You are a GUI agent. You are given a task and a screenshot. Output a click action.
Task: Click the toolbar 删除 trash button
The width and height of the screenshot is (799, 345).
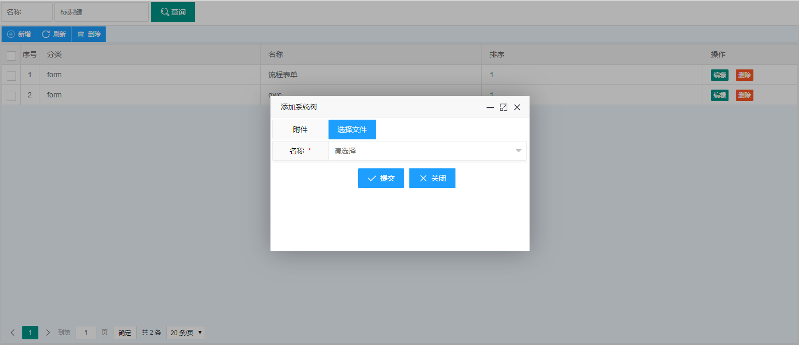(89, 34)
